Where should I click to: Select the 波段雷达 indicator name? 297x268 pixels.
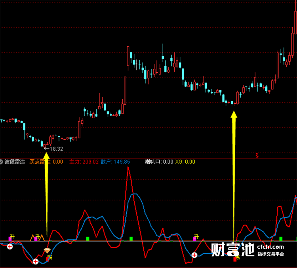[15, 162]
